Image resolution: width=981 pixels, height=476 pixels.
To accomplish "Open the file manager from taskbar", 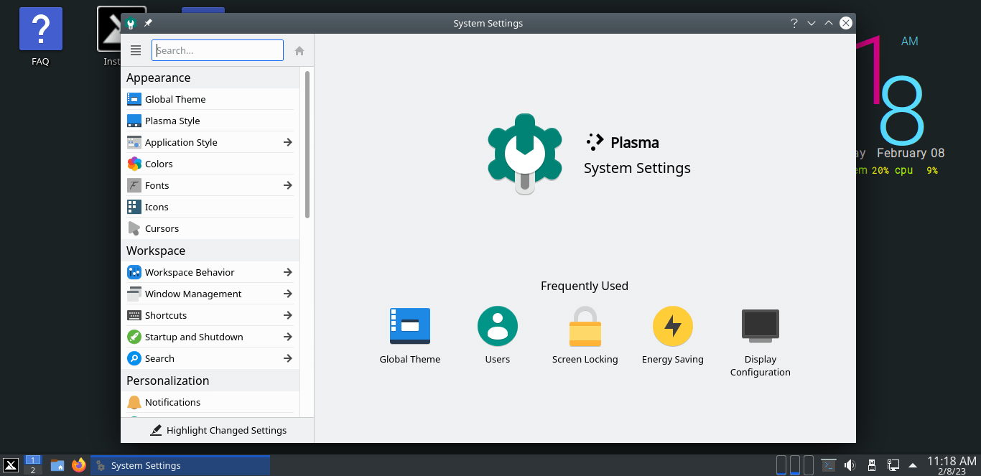I will click(57, 465).
